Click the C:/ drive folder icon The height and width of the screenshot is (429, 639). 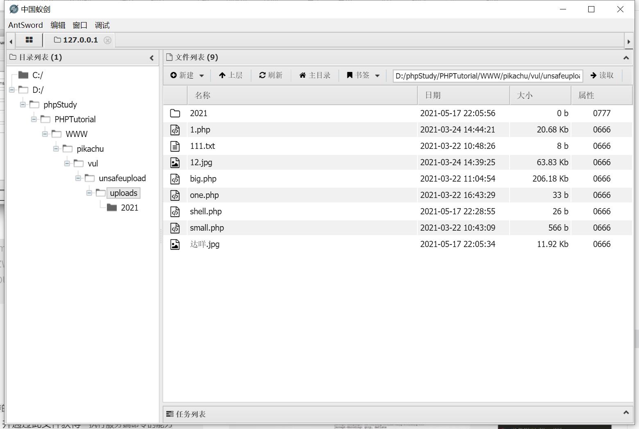(x=23, y=75)
